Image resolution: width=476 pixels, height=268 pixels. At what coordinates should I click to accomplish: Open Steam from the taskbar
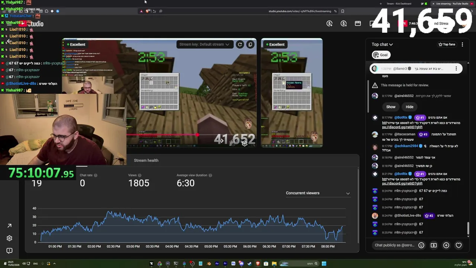(x=250, y=264)
